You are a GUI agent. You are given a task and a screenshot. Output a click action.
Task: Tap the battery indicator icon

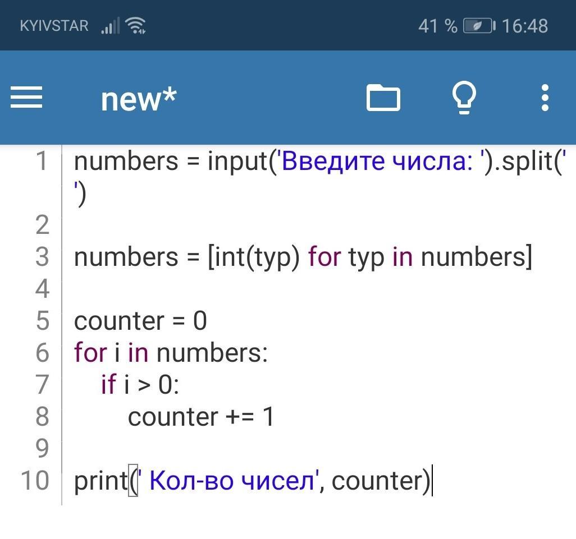tap(478, 26)
